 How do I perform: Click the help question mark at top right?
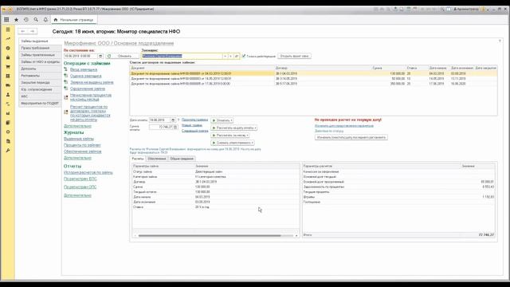pyautogui.click(x=500, y=41)
